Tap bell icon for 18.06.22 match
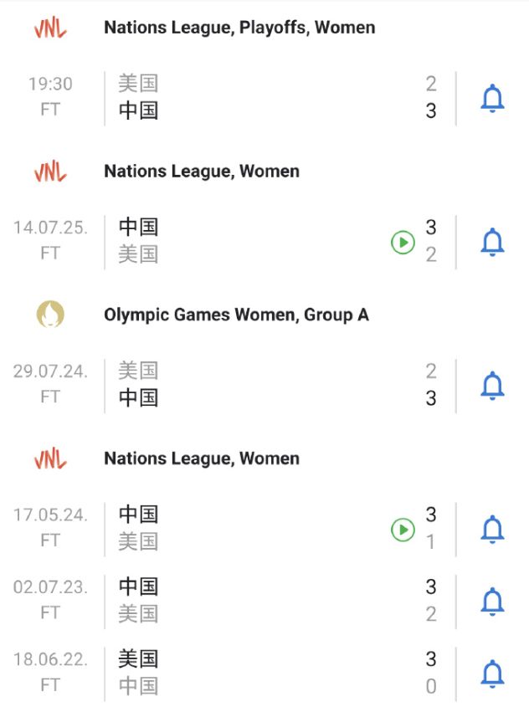The image size is (529, 712). [492, 674]
